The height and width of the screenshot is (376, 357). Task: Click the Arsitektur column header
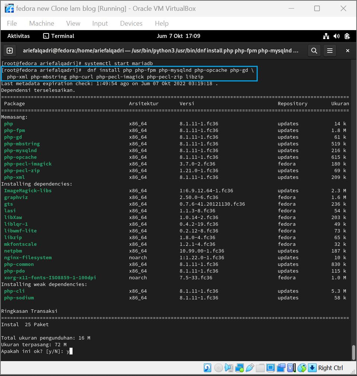pyautogui.click(x=144, y=104)
